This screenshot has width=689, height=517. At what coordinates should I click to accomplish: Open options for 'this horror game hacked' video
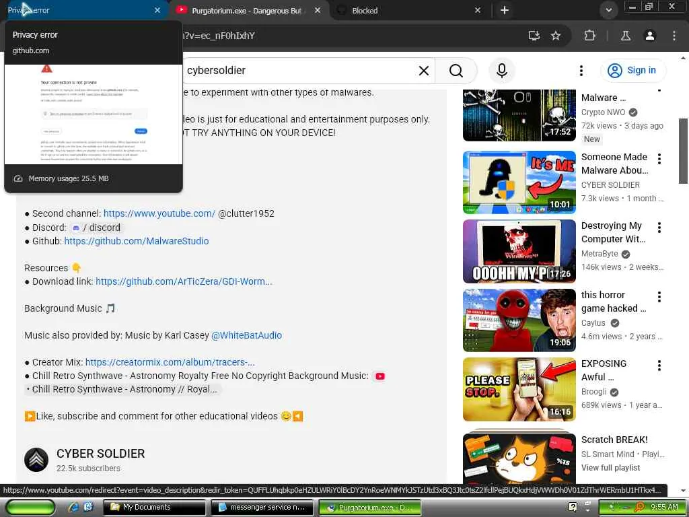[x=659, y=297]
